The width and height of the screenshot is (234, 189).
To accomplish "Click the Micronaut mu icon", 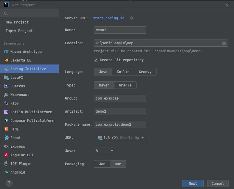I will (6, 95).
